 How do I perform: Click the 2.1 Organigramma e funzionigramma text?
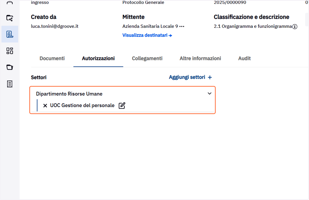pos(253,26)
